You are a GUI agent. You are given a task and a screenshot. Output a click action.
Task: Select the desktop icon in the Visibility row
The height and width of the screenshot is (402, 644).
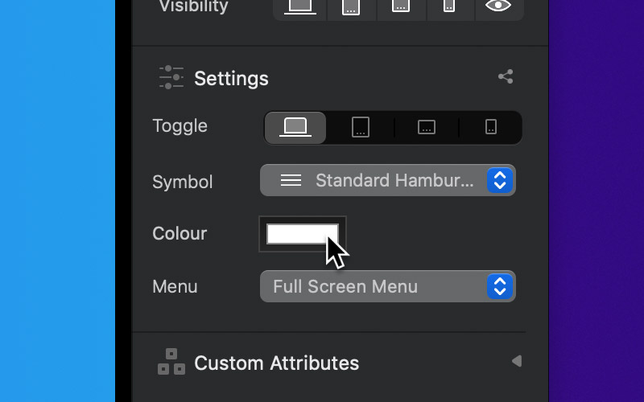click(299, 7)
